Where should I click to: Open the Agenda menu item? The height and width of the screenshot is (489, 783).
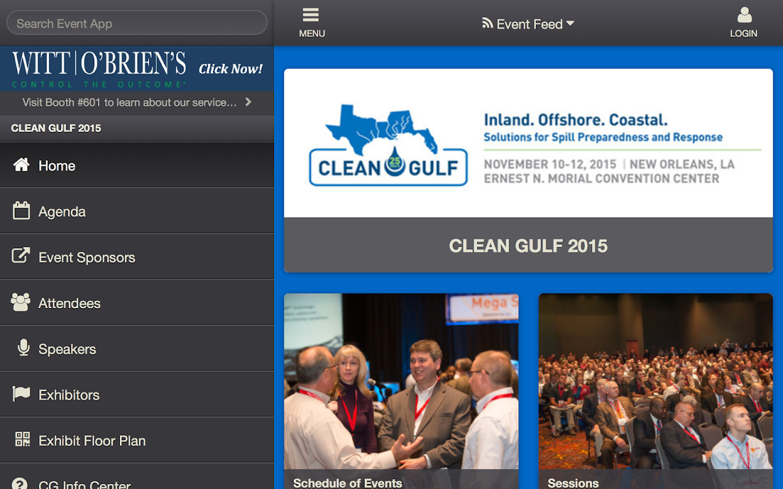pos(137,211)
